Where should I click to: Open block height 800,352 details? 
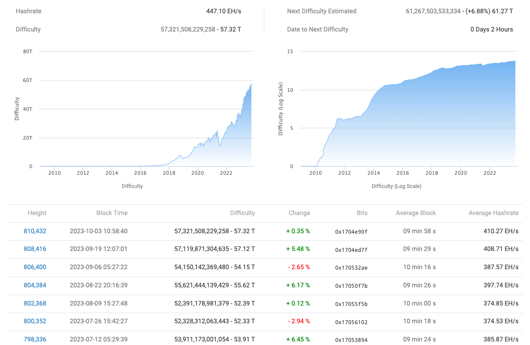click(35, 321)
